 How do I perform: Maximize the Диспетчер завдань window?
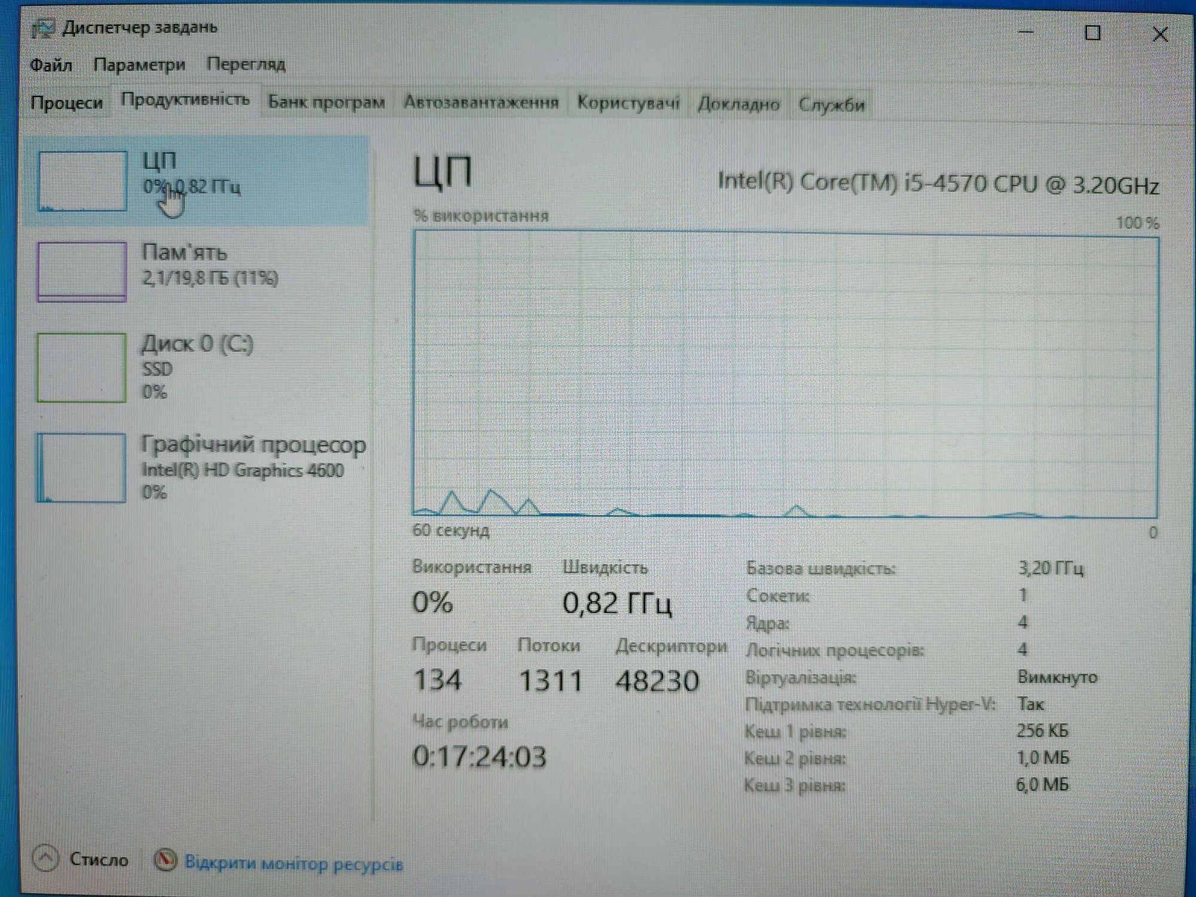tap(1093, 33)
